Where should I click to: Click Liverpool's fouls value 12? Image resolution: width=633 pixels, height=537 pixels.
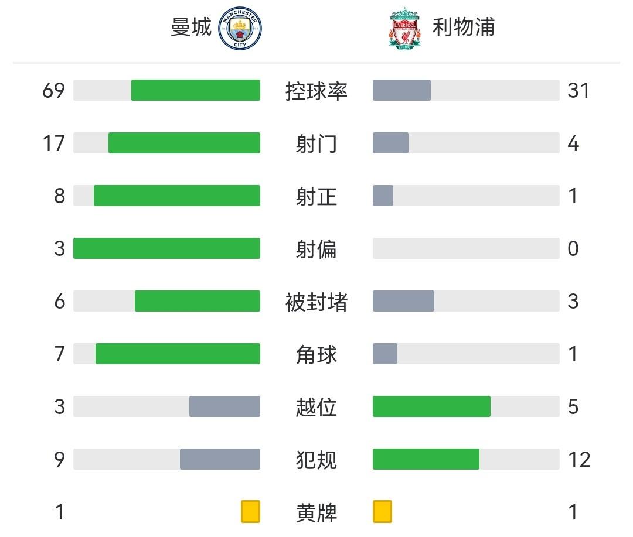pyautogui.click(x=579, y=460)
